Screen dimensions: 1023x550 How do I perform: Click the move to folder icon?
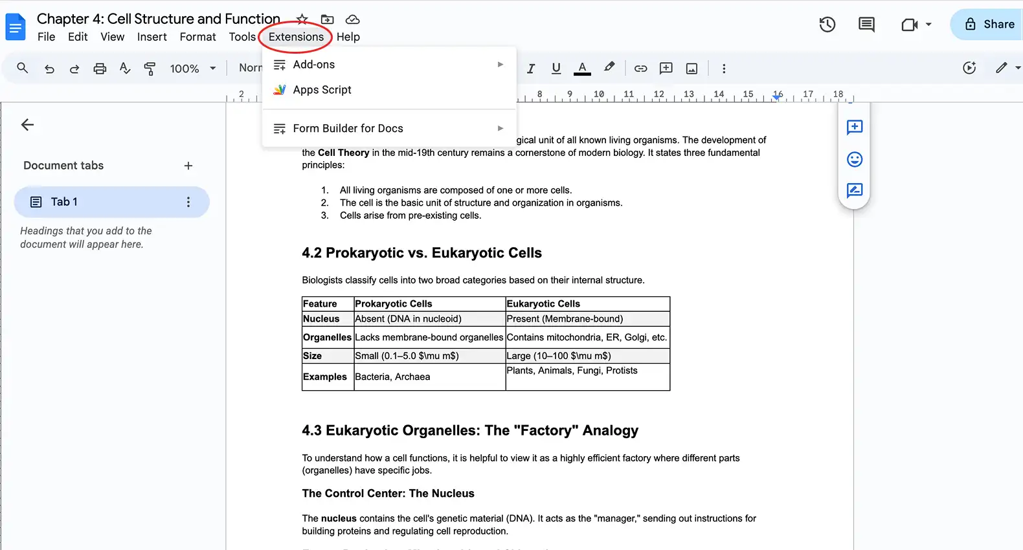[328, 19]
